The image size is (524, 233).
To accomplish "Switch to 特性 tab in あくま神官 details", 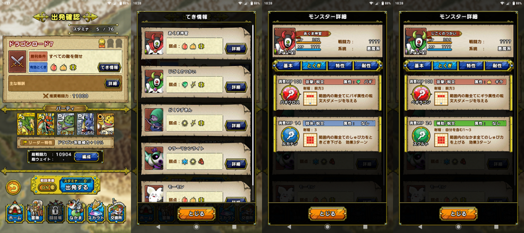I will (340, 66).
